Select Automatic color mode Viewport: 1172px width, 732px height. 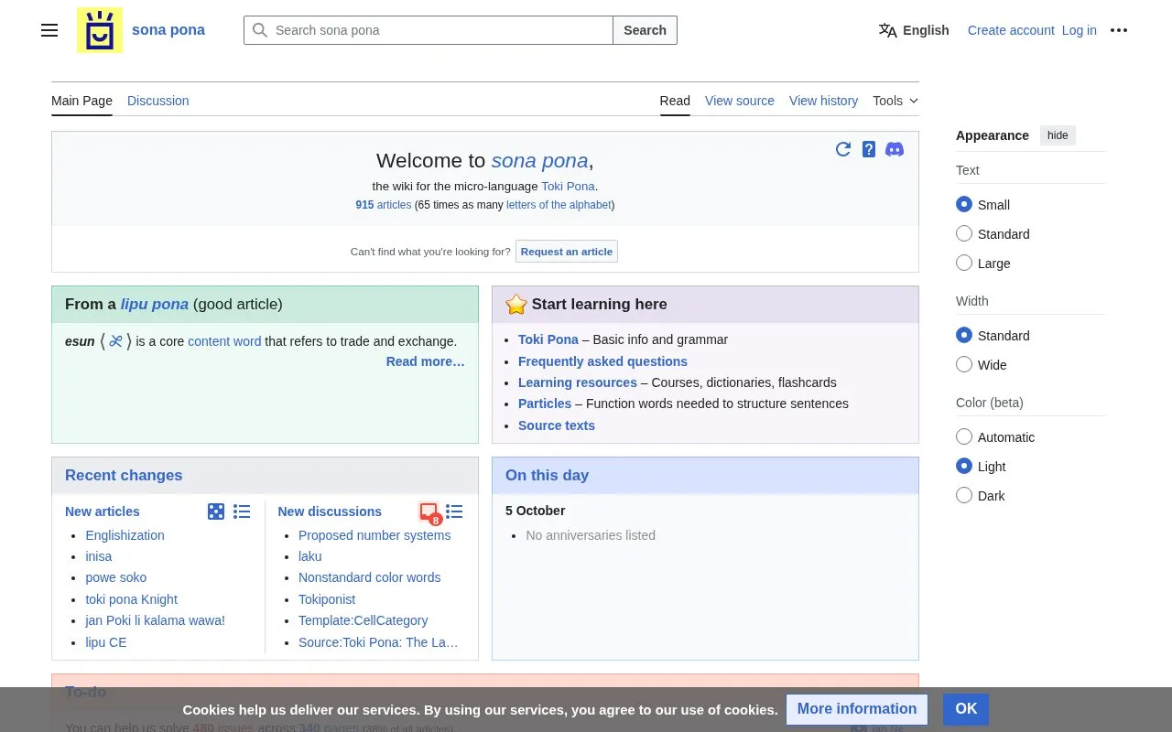964,437
